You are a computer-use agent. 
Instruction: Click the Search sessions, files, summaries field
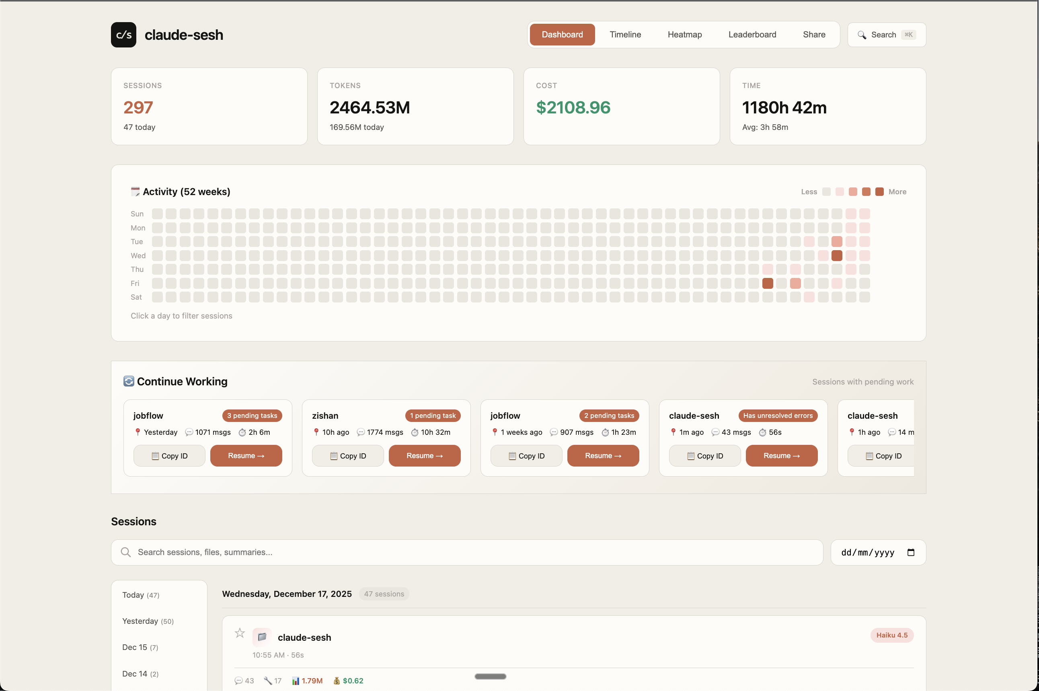[467, 552]
